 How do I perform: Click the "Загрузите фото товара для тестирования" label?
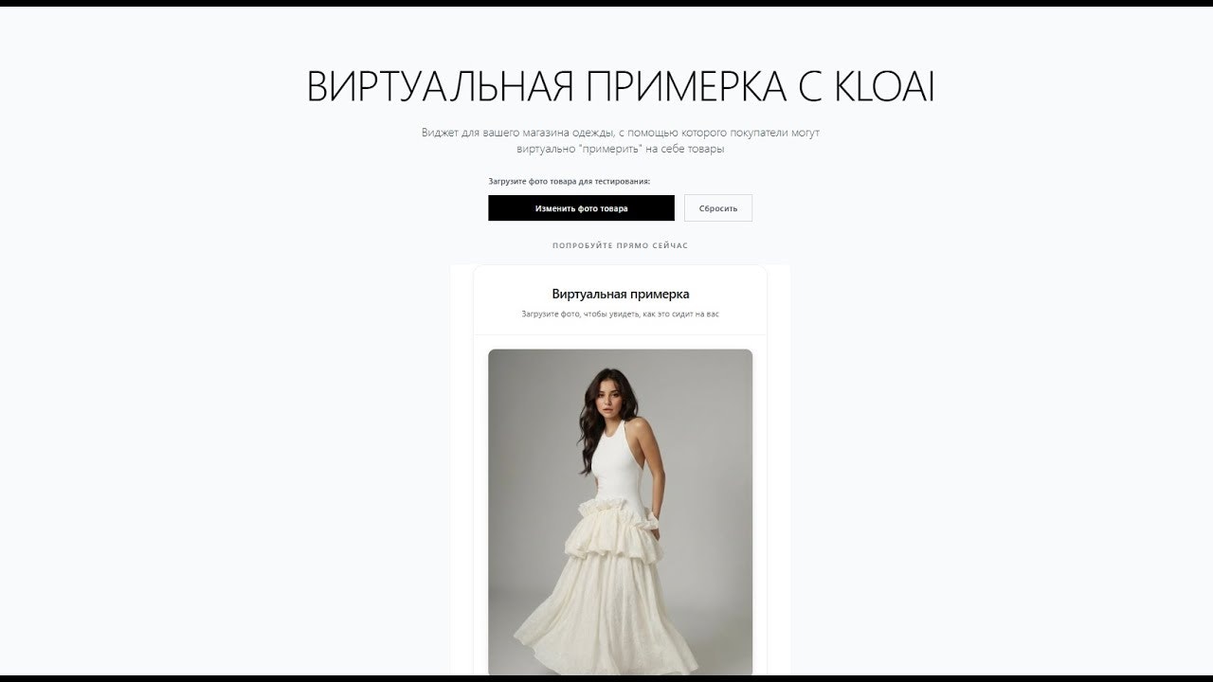tap(570, 181)
